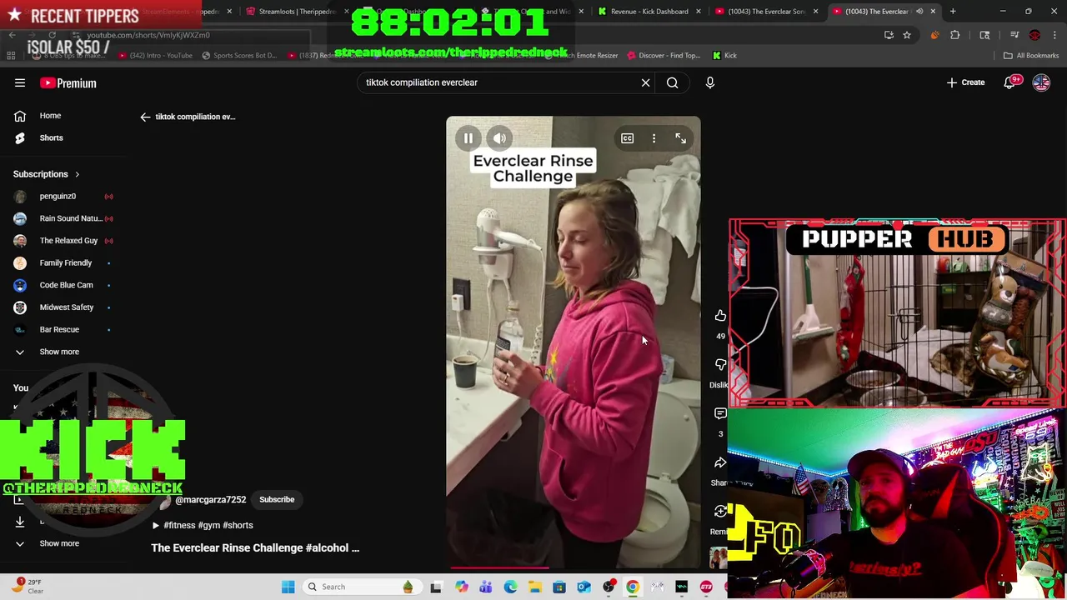1067x600 pixels.
Task: Open Bar Rescue subscription
Action: (x=59, y=330)
